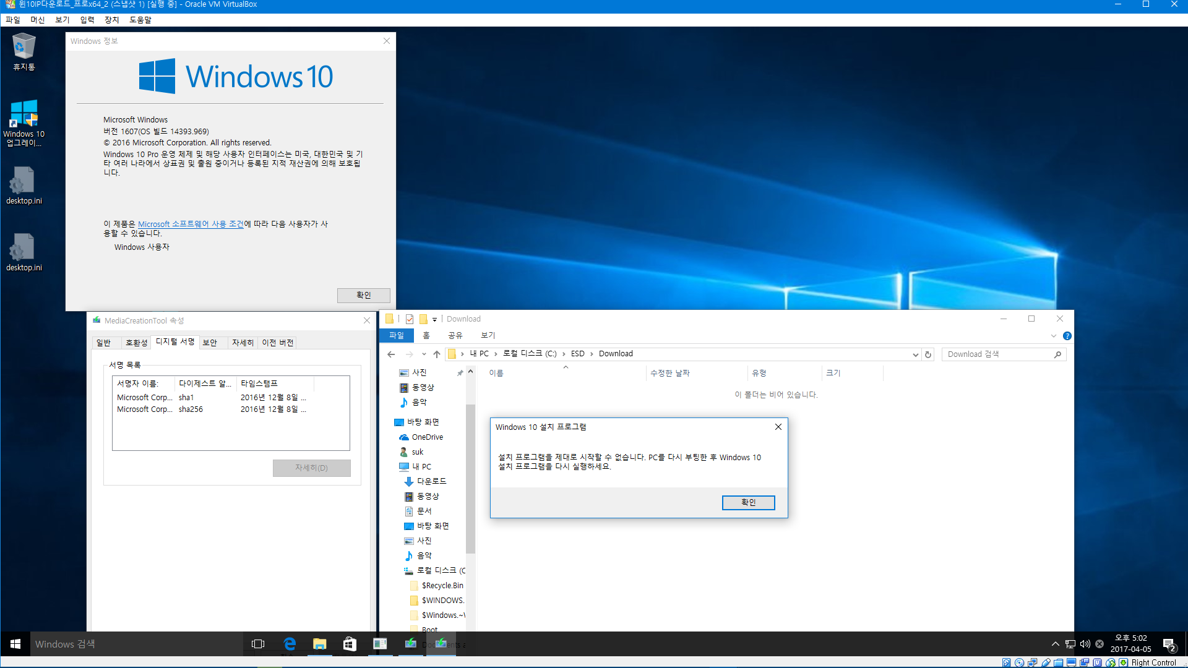Viewport: 1188px width, 668px height.
Task: Click the New folder quick access toolbar icon
Action: pyautogui.click(x=423, y=319)
